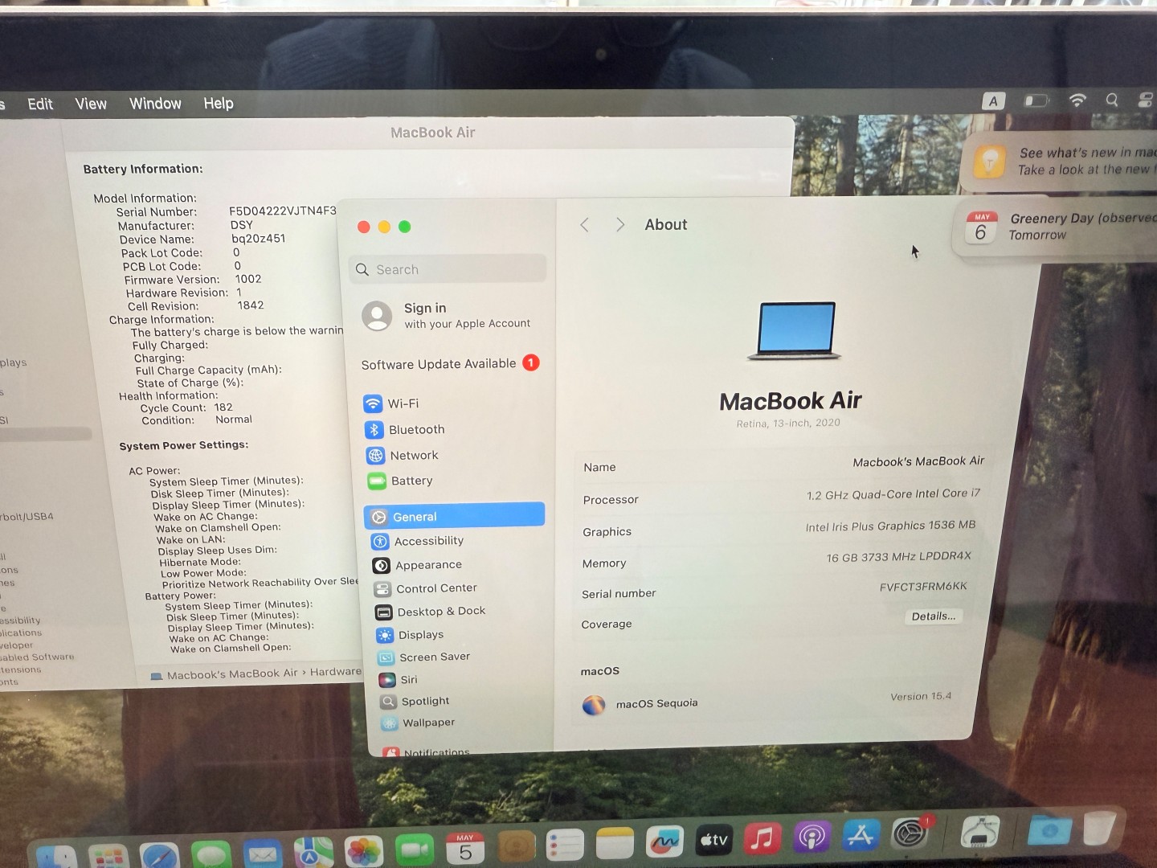
Task: Click input source A icon in menu bar
Action: 994,101
